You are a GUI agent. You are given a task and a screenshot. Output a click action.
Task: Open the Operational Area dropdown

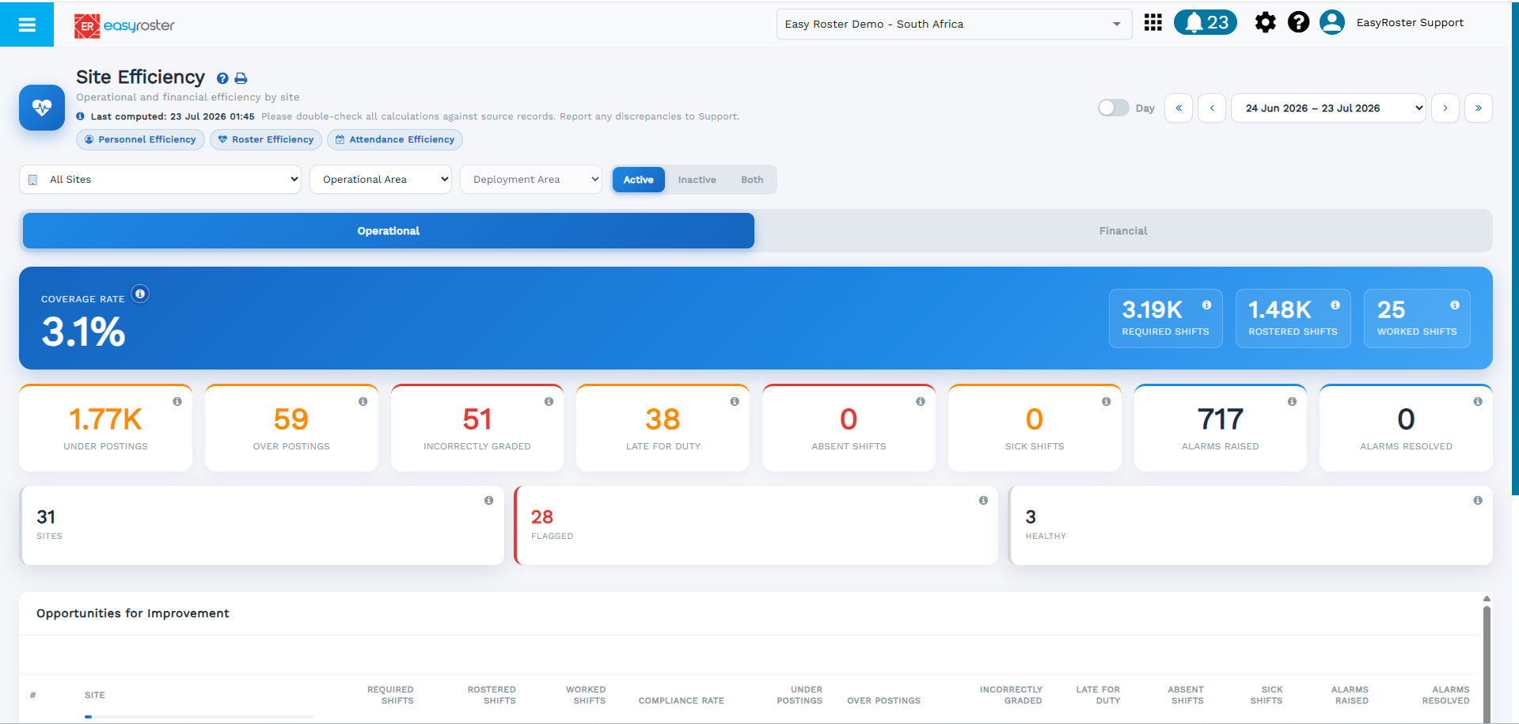point(380,180)
